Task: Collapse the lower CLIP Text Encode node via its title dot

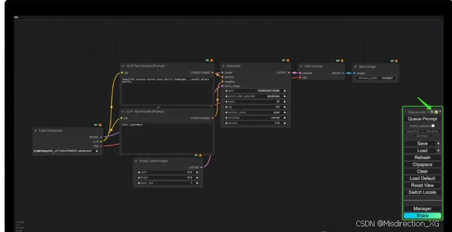Action: pos(123,112)
